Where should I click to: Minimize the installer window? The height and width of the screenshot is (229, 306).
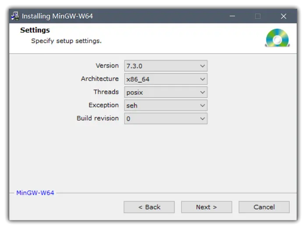232,16
